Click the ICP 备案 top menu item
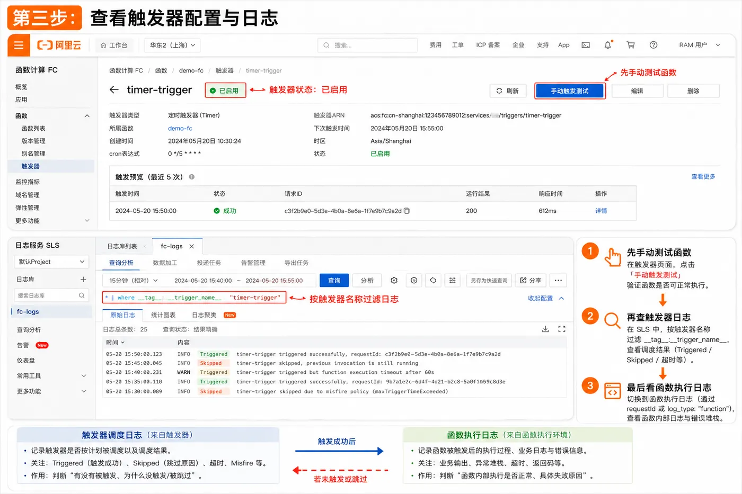This screenshot has width=742, height=494. pos(488,45)
